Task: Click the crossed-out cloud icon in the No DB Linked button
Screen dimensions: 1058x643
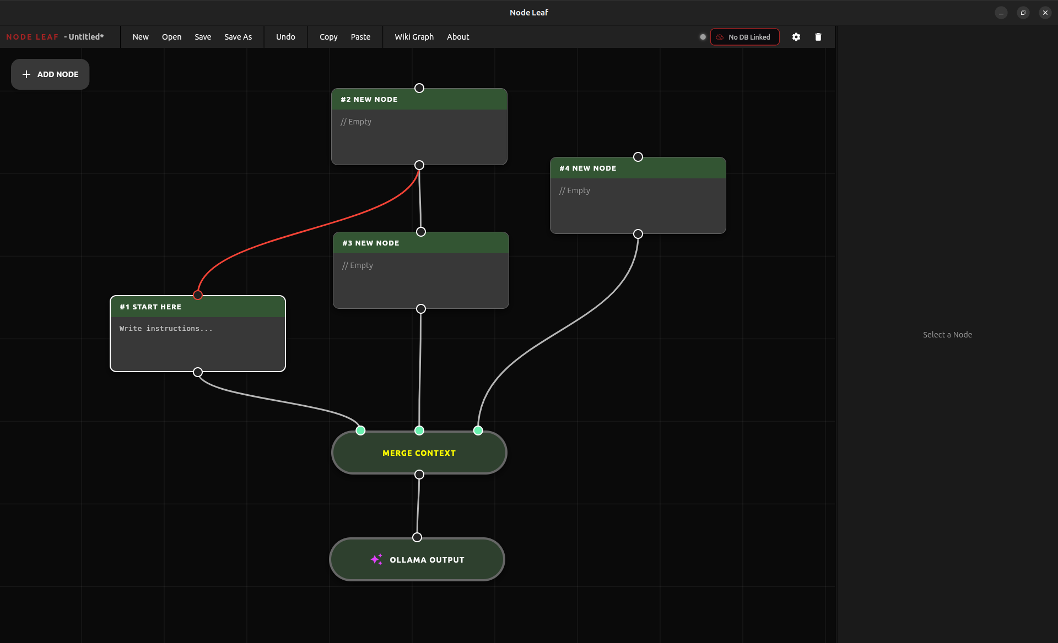Action: click(720, 37)
